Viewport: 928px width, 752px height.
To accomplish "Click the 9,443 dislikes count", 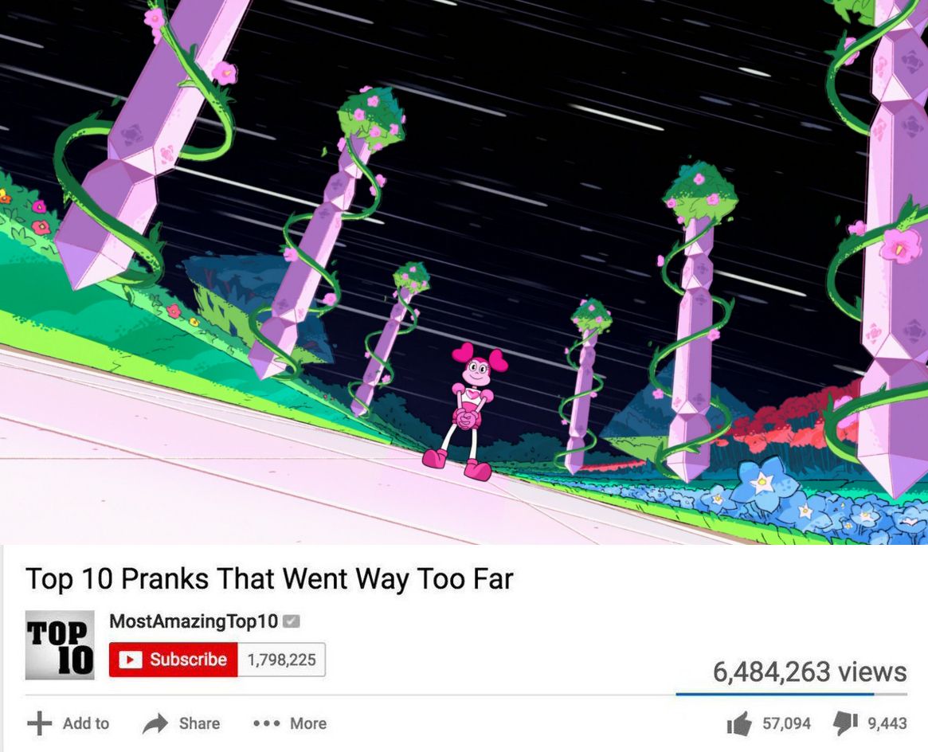I will pos(887,723).
